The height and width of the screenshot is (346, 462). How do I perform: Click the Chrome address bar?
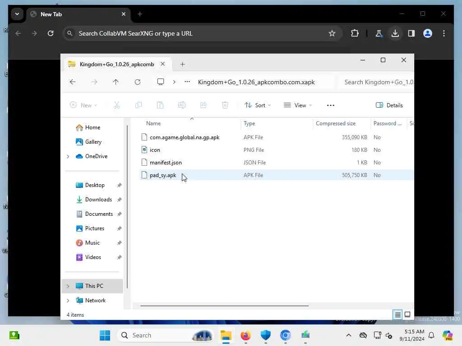[202, 33]
